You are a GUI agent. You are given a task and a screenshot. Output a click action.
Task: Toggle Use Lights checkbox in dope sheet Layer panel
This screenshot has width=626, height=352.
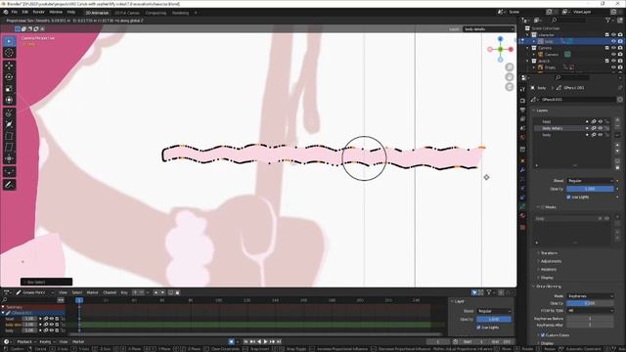pos(478,328)
